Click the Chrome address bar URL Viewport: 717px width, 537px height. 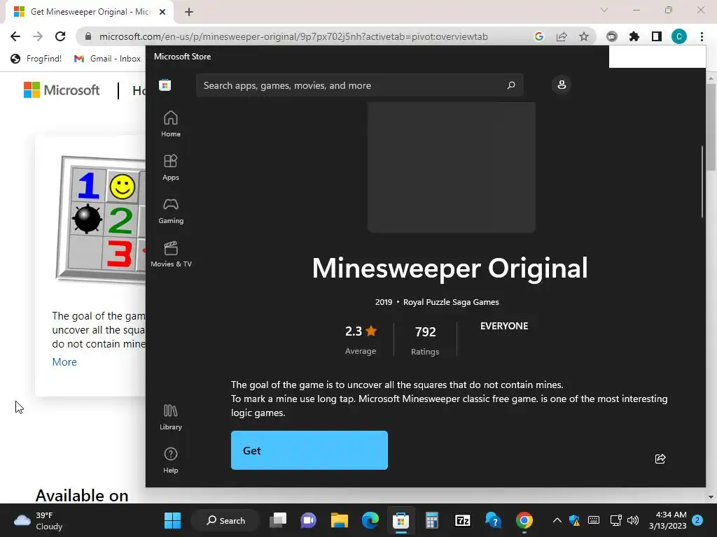(x=293, y=36)
